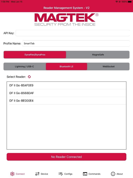Open the About info icon
133x178 pixels.
113,174
